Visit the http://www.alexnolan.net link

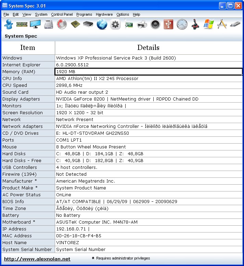point(37,259)
